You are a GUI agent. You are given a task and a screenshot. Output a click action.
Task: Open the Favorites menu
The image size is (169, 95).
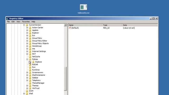26,22
